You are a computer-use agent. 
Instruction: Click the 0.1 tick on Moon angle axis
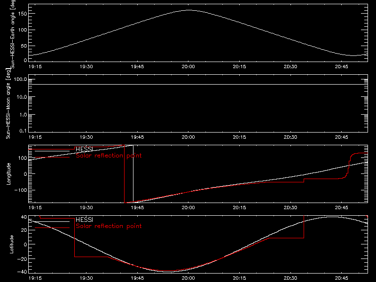(23, 131)
